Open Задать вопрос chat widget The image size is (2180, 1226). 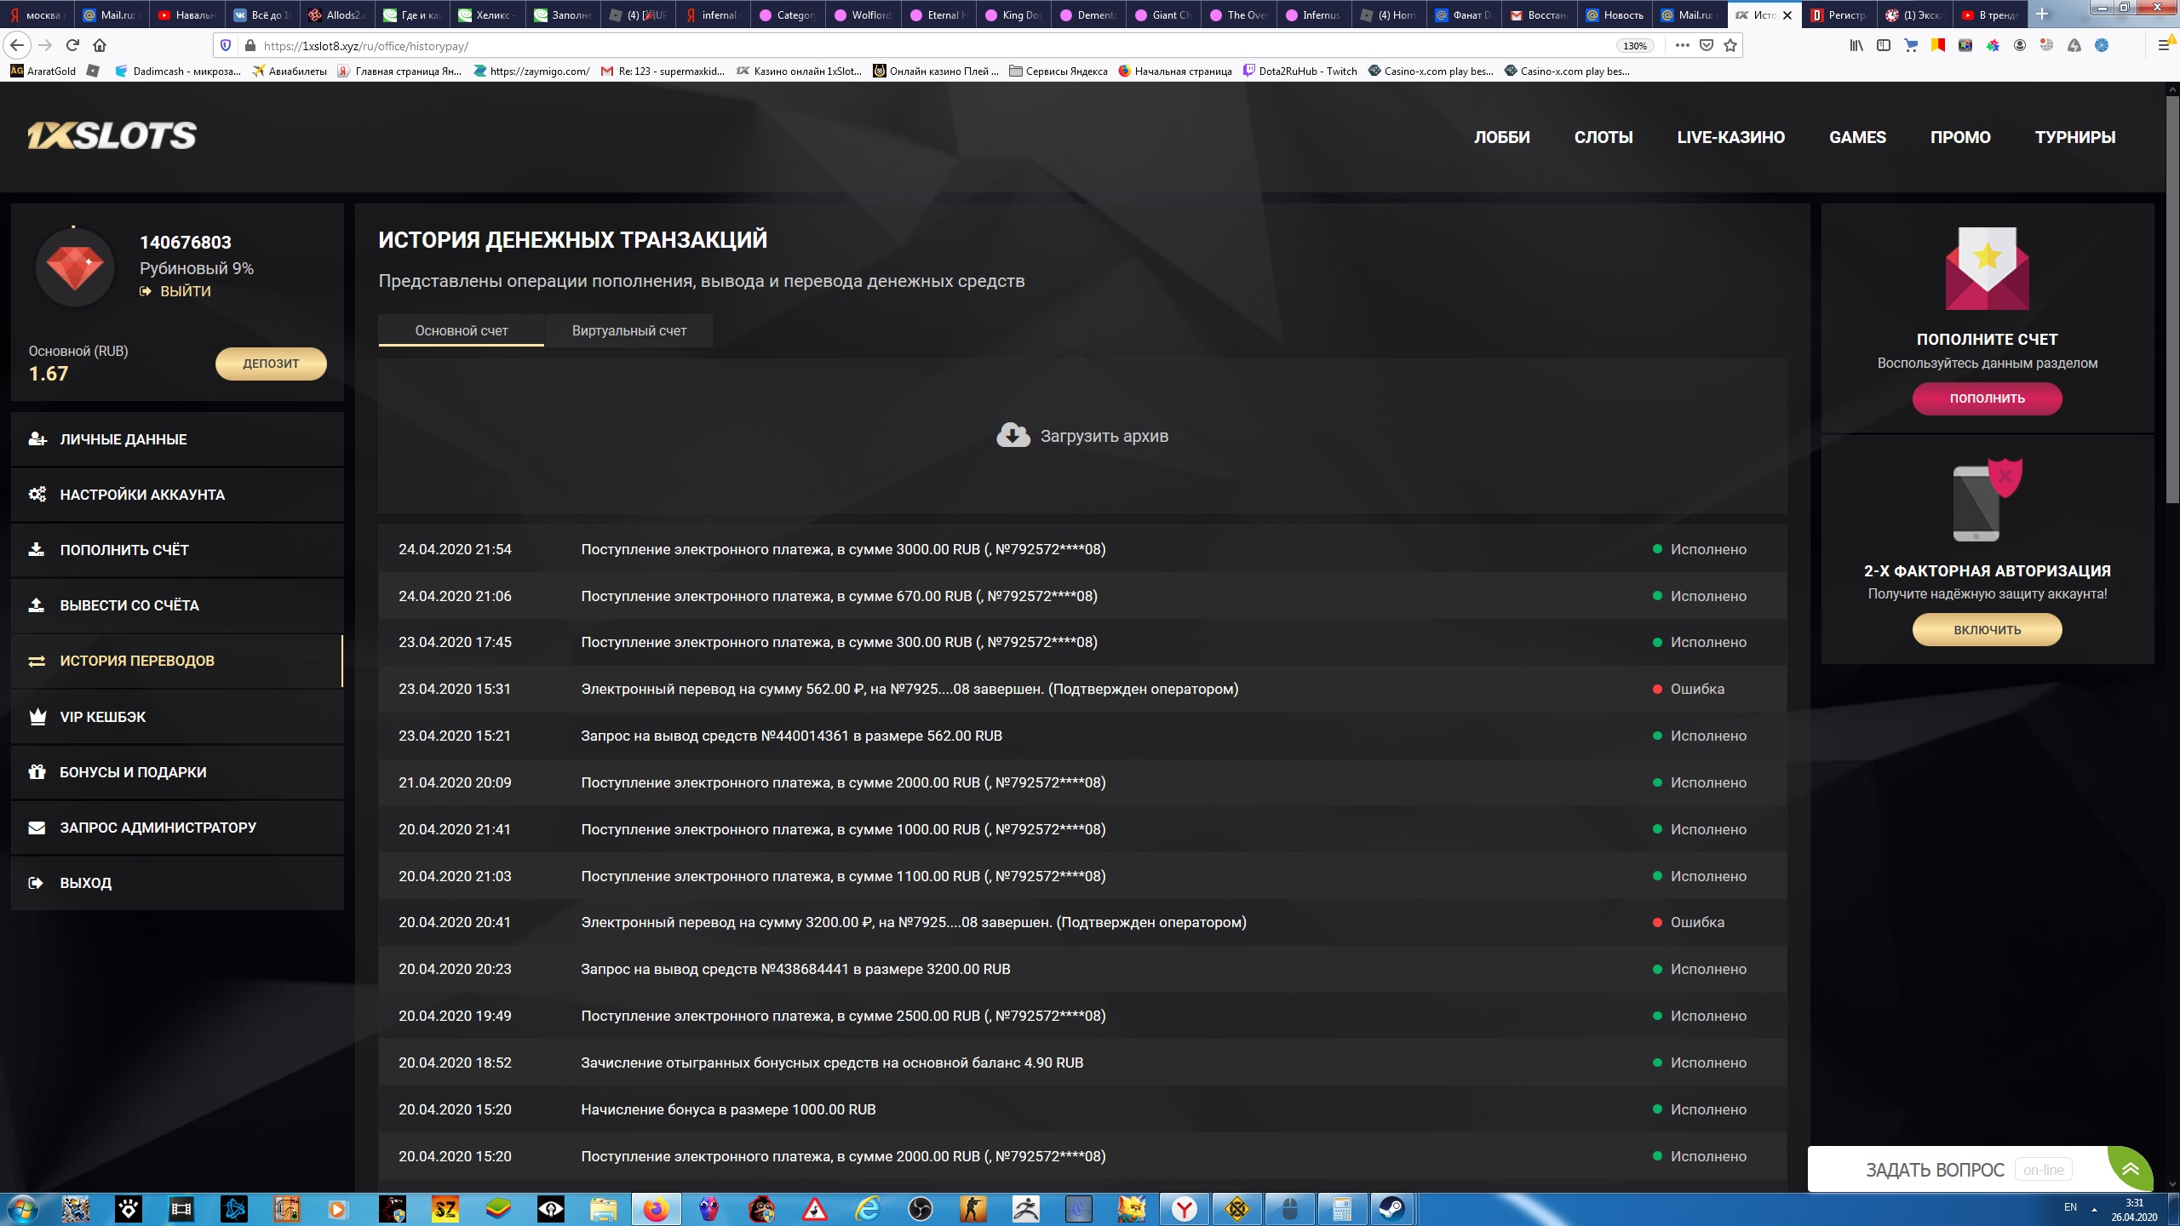[1935, 1170]
